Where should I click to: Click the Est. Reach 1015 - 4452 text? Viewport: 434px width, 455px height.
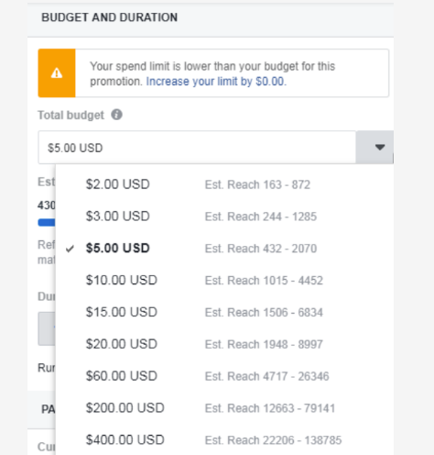264,281
